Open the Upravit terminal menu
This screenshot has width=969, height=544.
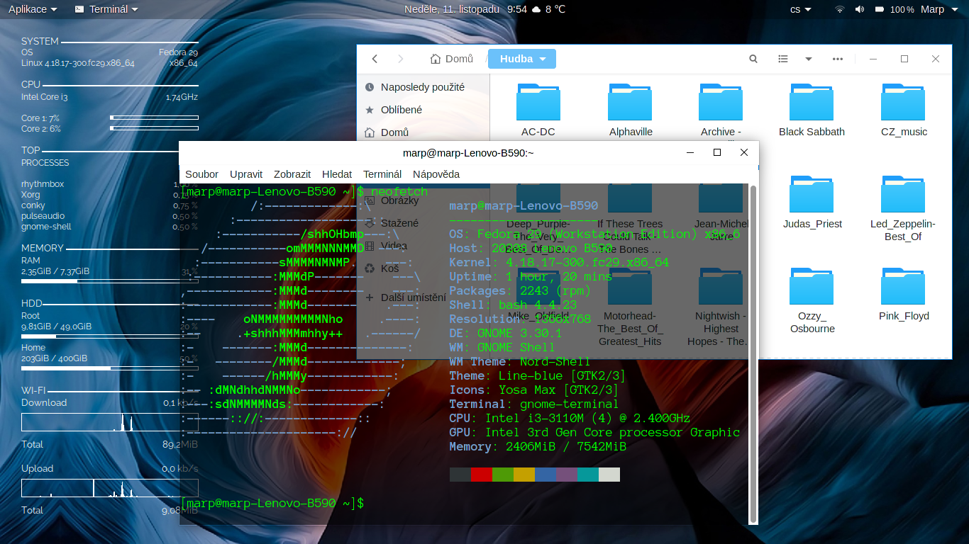[x=246, y=174]
